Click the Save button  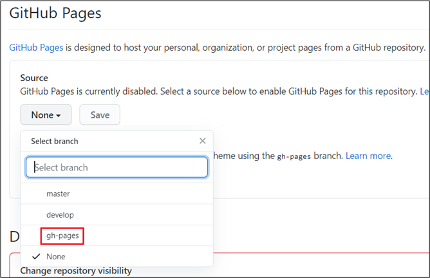100,115
